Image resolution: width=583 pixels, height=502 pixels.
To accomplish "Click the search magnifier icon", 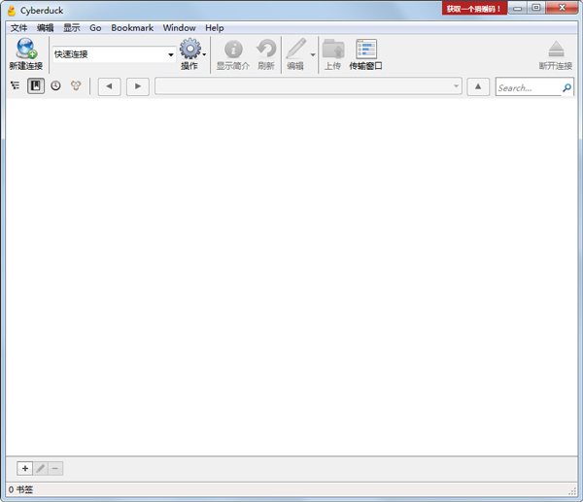I will pos(567,87).
